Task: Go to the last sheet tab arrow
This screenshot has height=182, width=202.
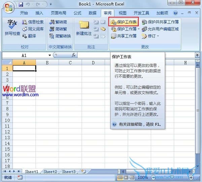Action: [19, 171]
